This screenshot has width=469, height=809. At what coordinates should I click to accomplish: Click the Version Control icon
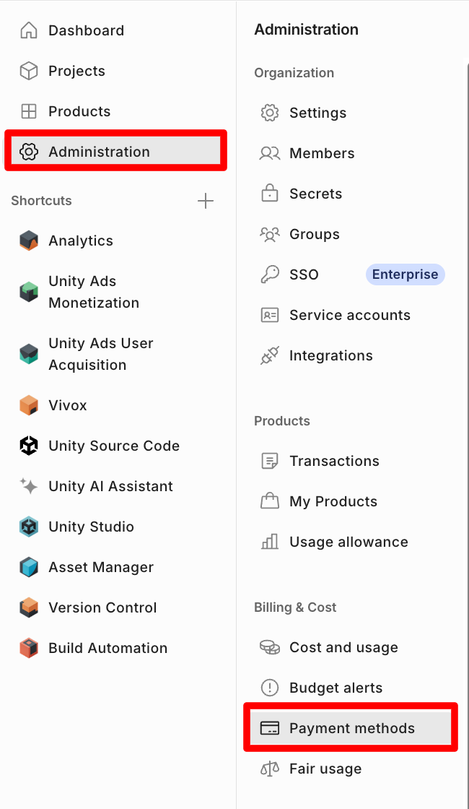pos(29,607)
